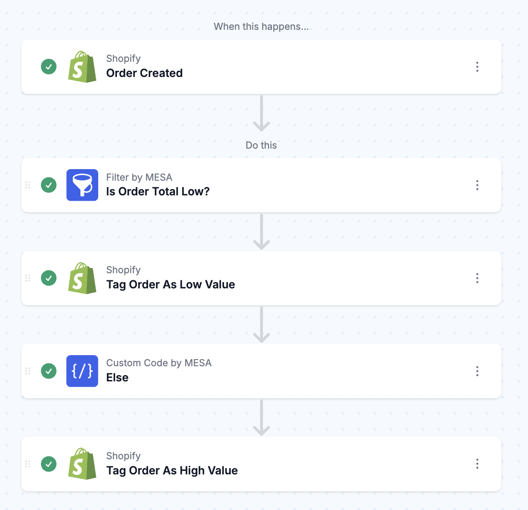This screenshot has width=528, height=510.
Task: Toggle the status check on Is Order Total Low step
Action: [x=48, y=185]
